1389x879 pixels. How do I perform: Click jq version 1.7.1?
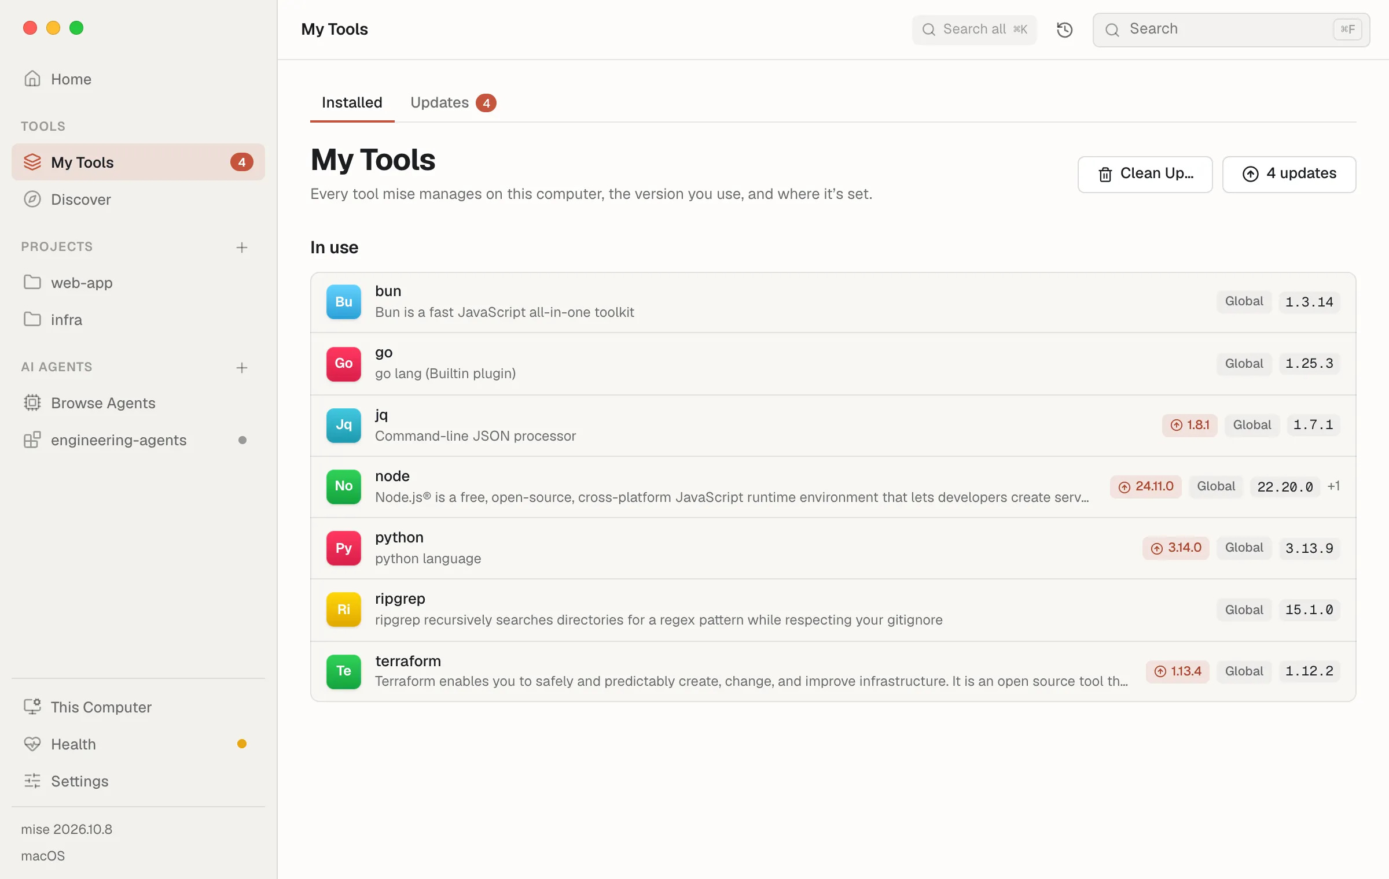[1313, 425]
